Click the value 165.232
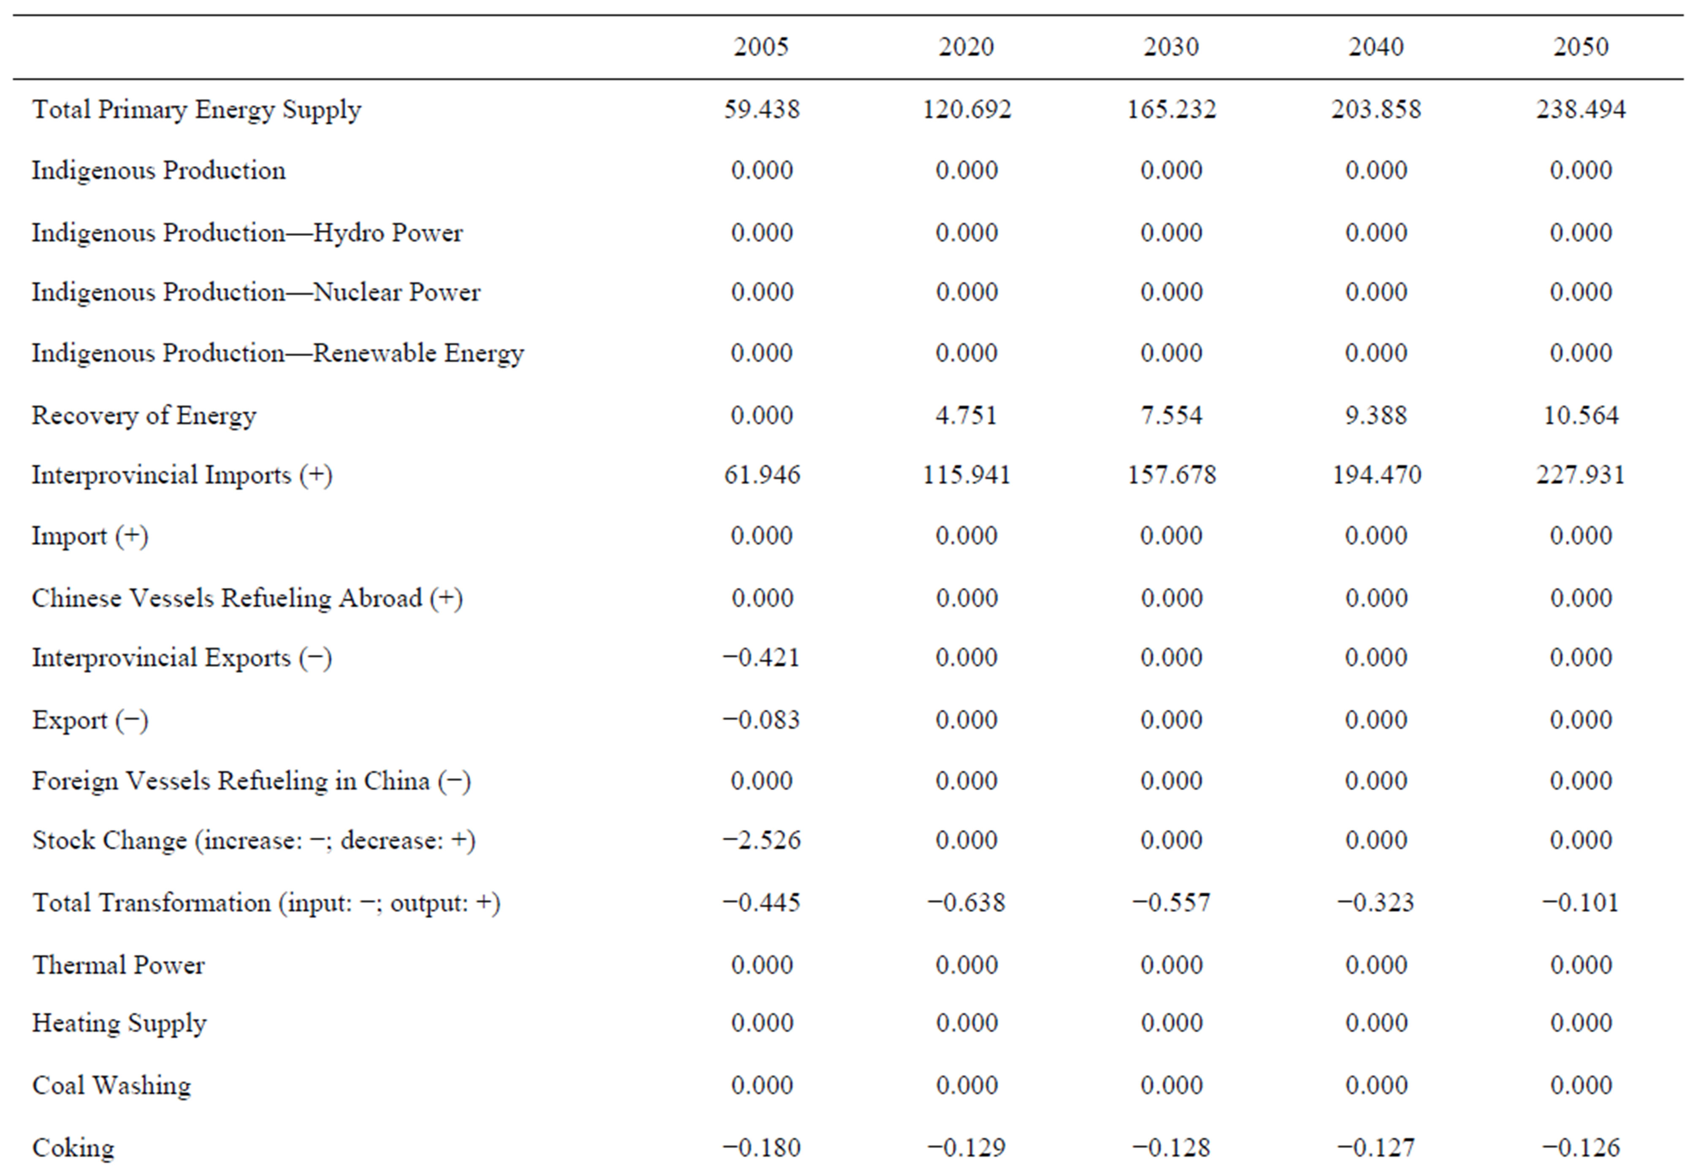The width and height of the screenshot is (1690, 1175). [x=1171, y=110]
